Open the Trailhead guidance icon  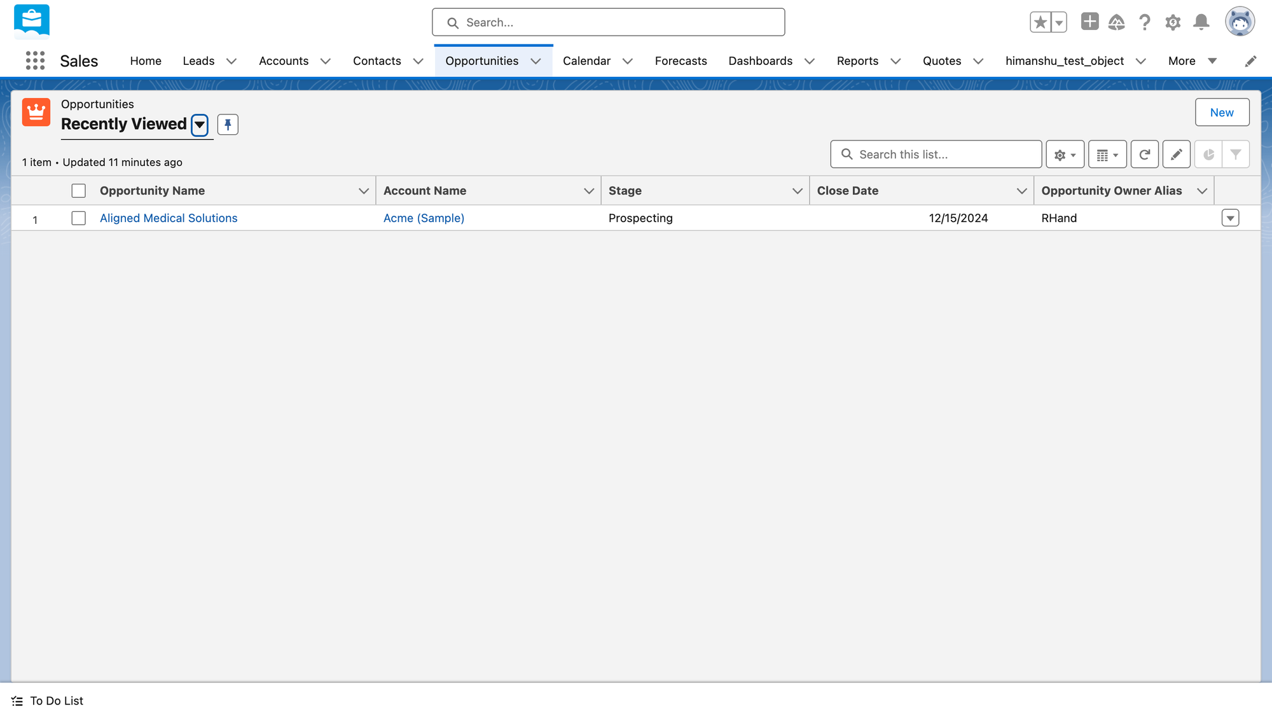[x=1116, y=22]
